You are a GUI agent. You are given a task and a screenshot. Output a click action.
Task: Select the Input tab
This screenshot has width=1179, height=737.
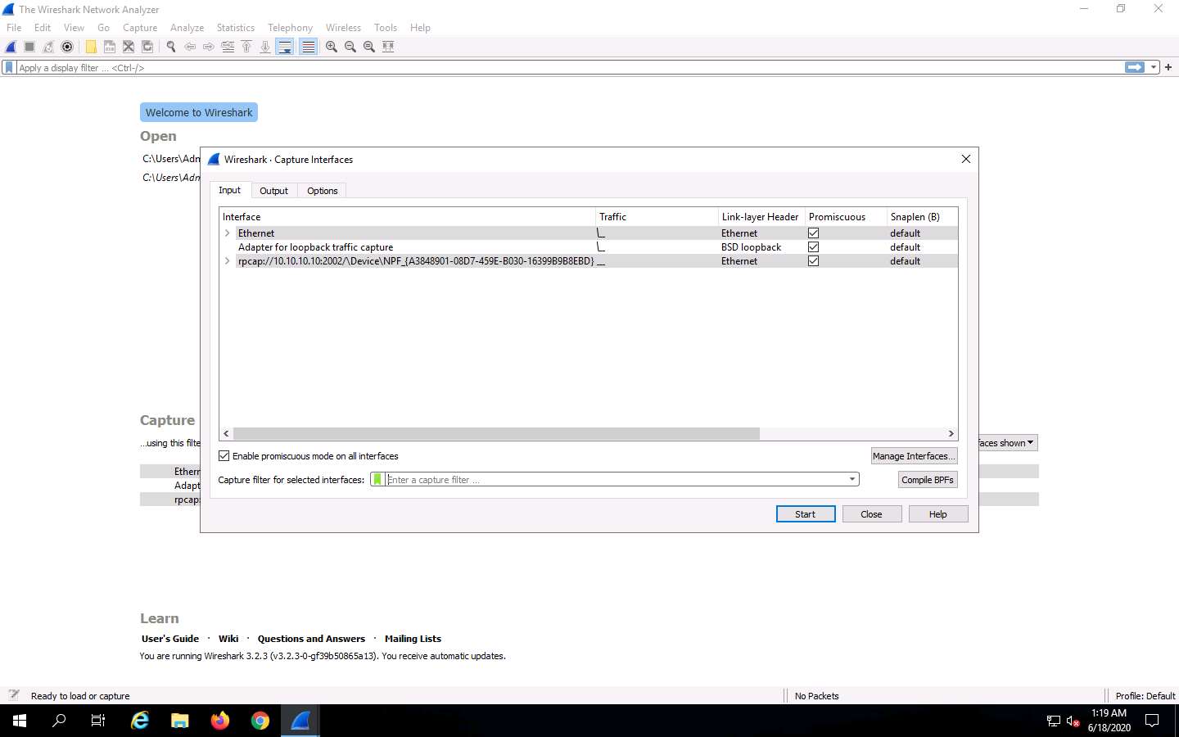(229, 190)
